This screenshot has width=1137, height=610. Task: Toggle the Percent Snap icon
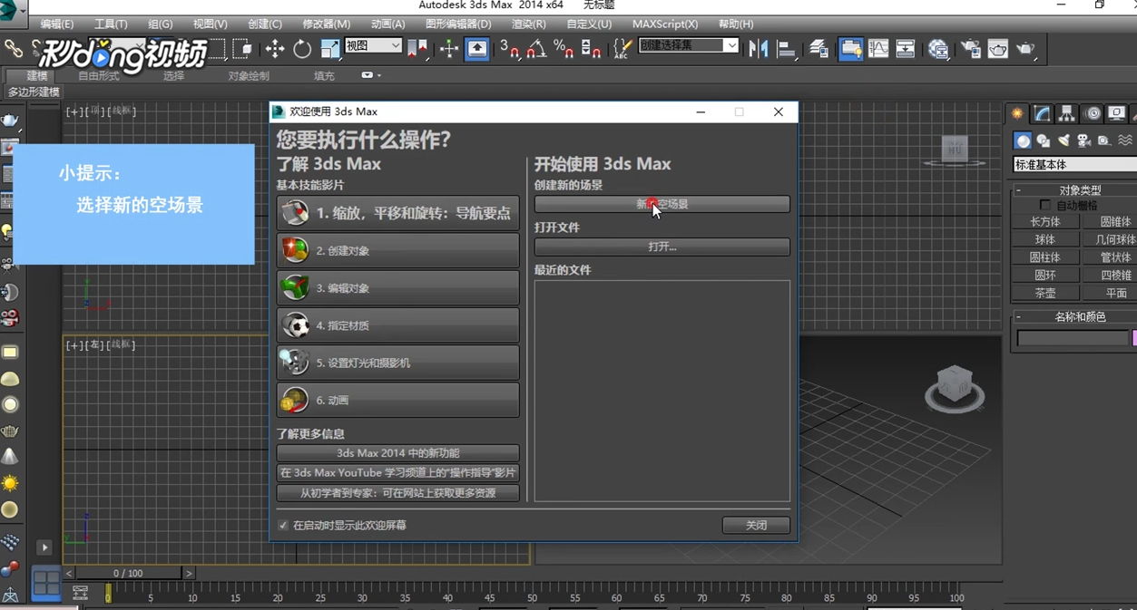564,49
